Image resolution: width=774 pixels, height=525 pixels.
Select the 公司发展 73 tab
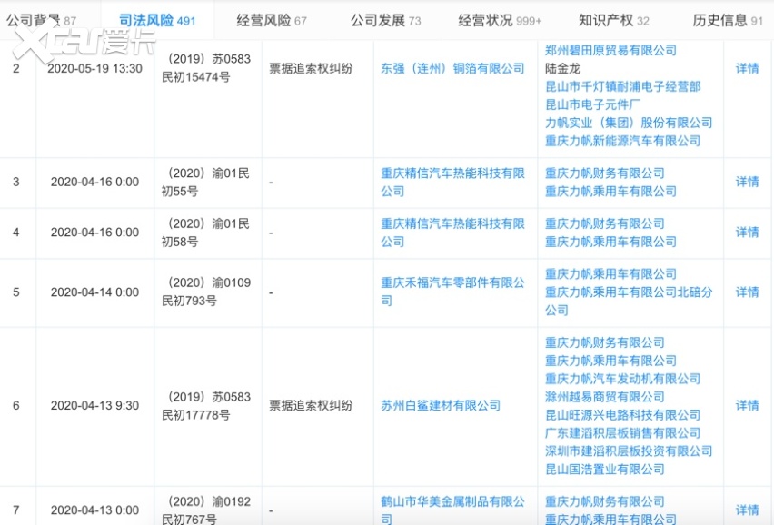click(385, 20)
